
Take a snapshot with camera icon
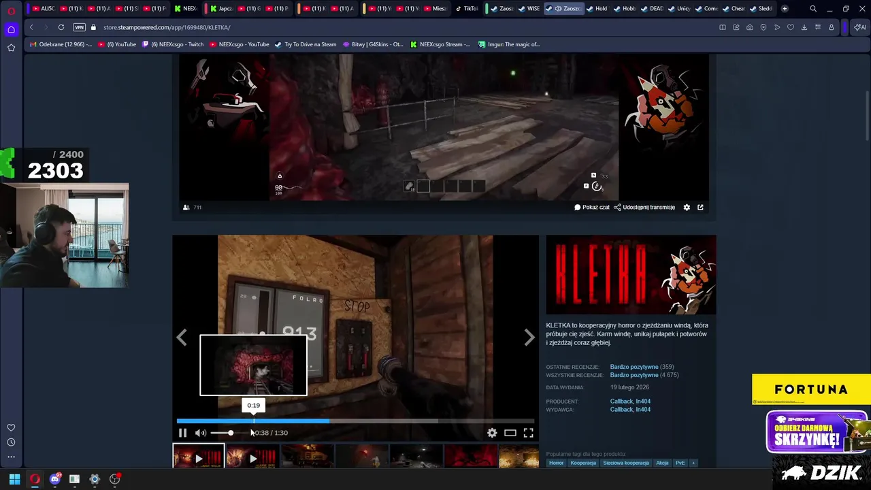pyautogui.click(x=749, y=27)
